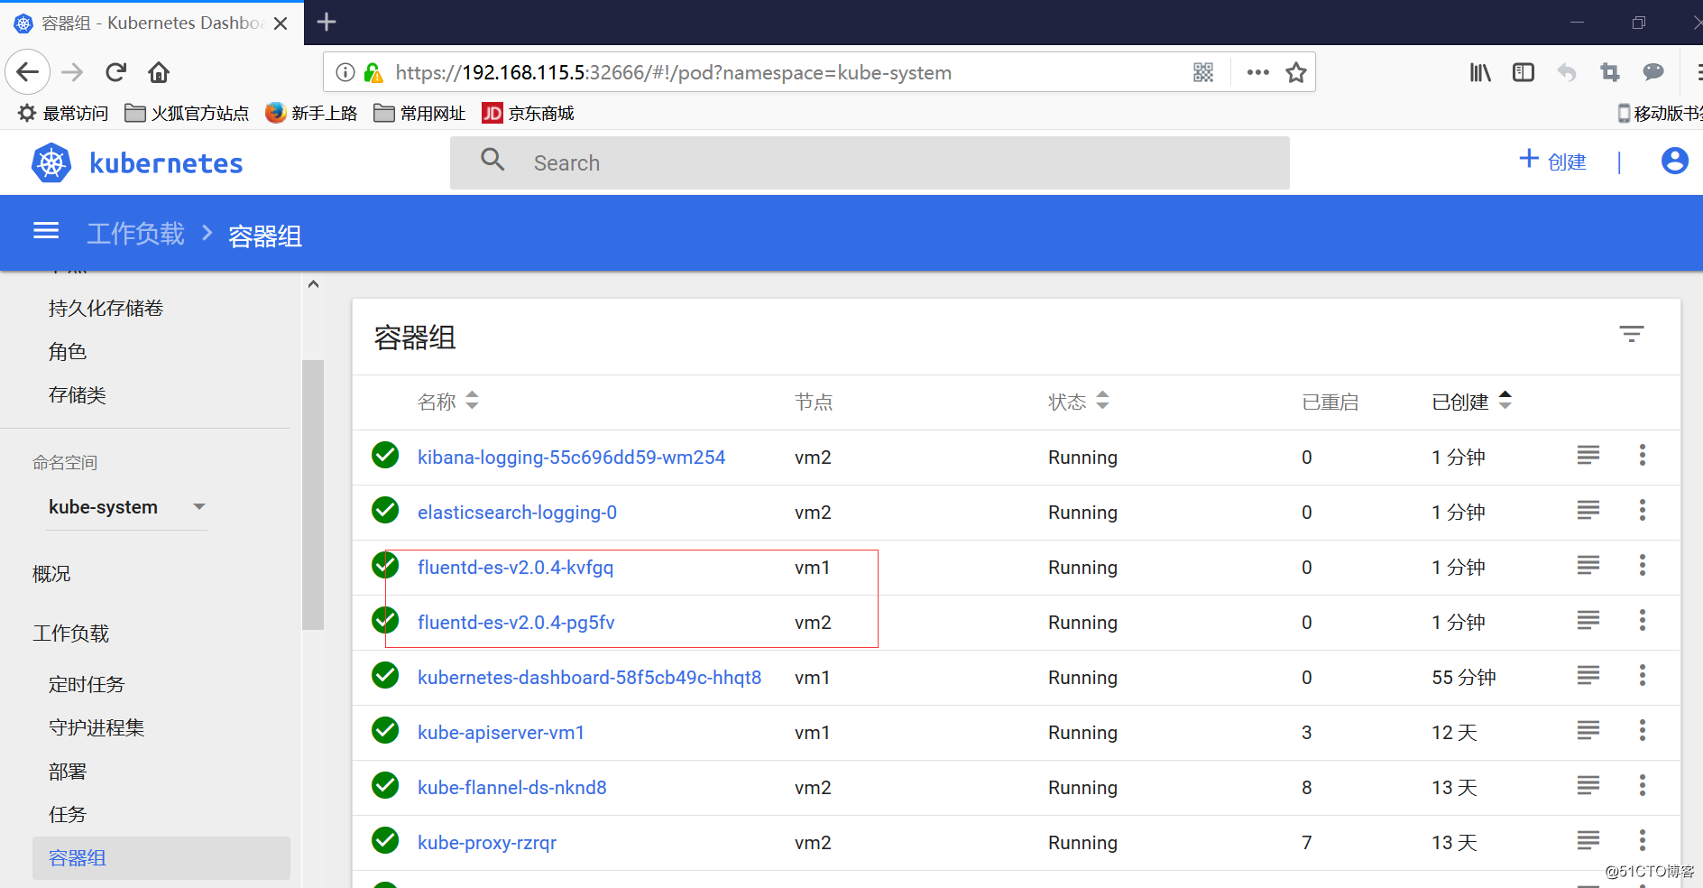Image resolution: width=1703 pixels, height=888 pixels.
Task: Open pod fluentd-es-v2.0.4-kvfgq
Action: 515,568
